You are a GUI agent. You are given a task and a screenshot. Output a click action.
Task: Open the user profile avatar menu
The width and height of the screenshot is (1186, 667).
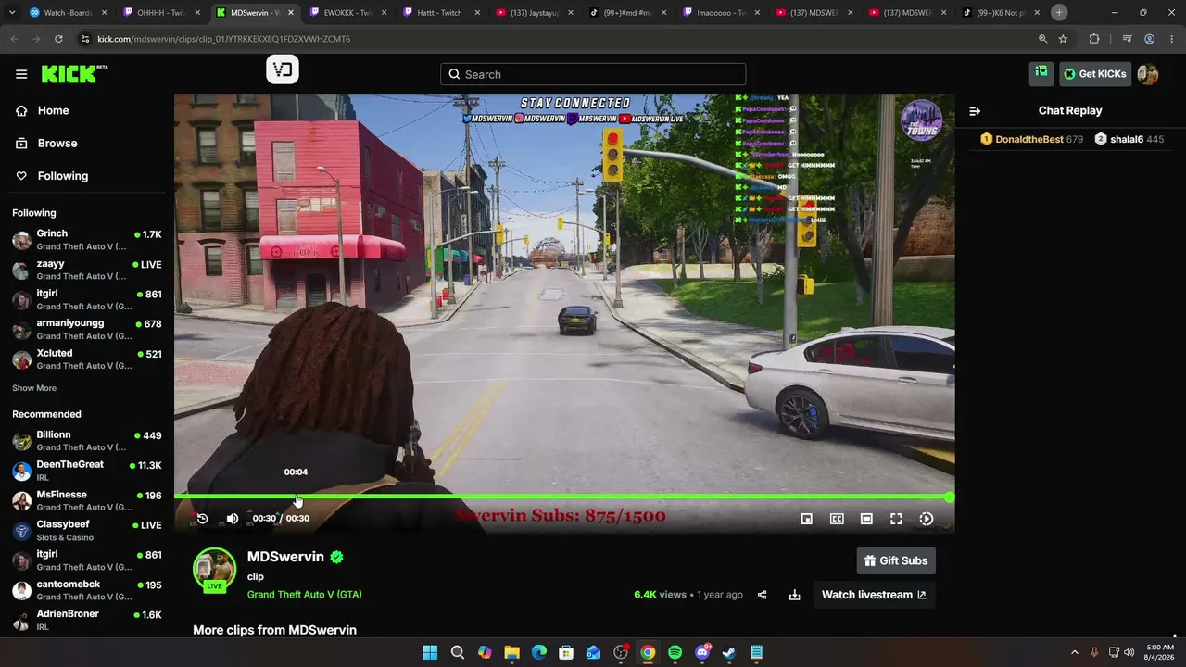pyautogui.click(x=1148, y=74)
